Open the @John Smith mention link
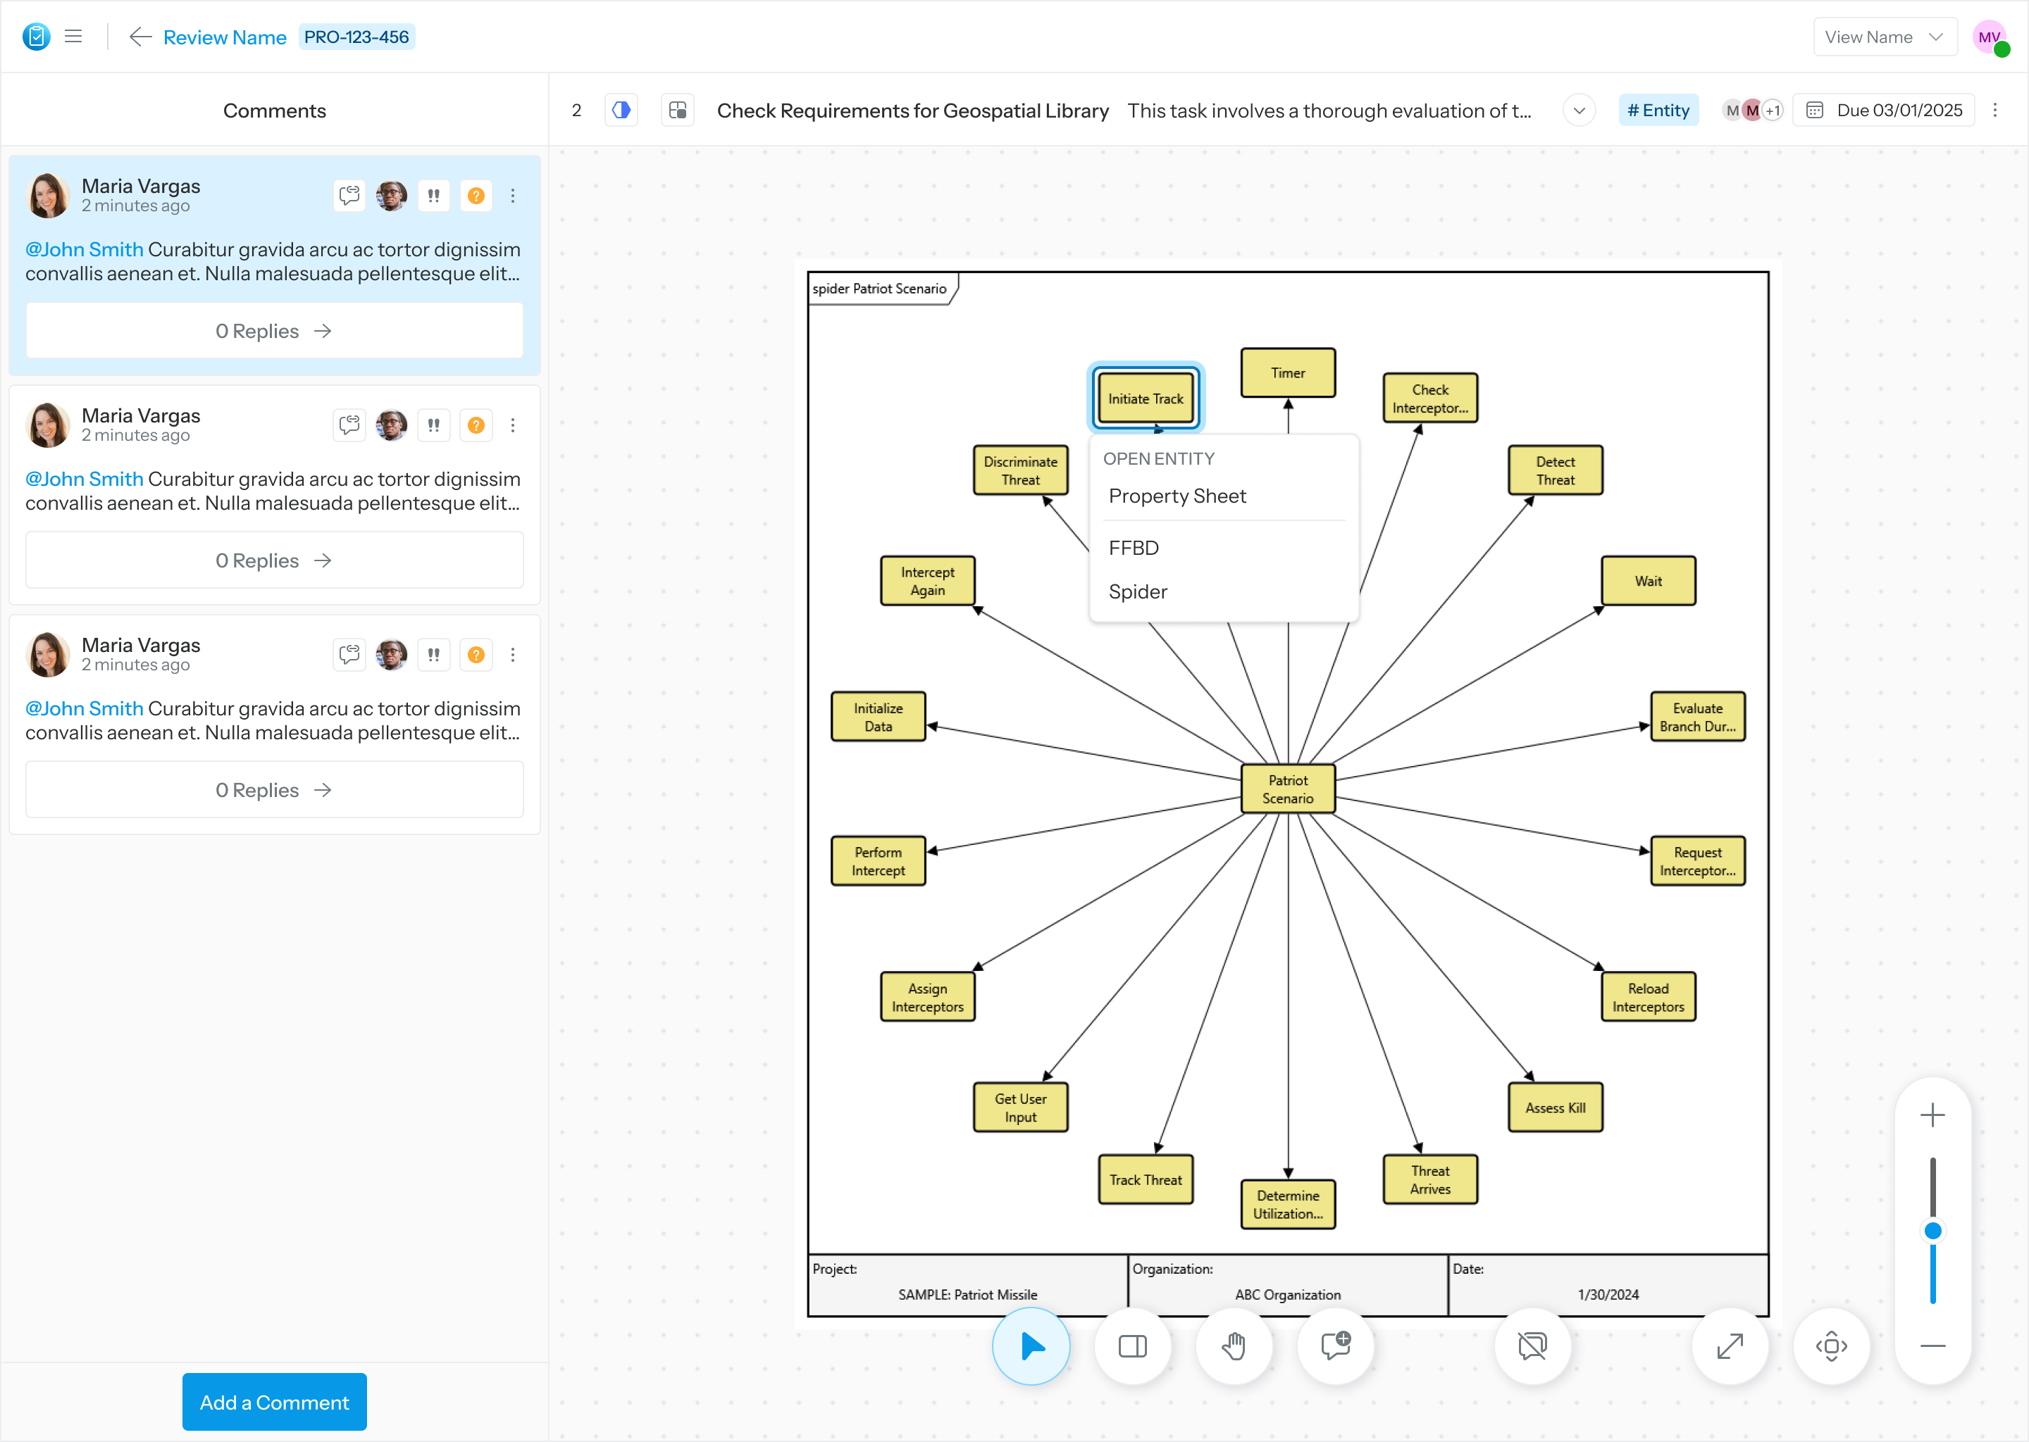The image size is (2029, 1442). pyautogui.click(x=84, y=249)
